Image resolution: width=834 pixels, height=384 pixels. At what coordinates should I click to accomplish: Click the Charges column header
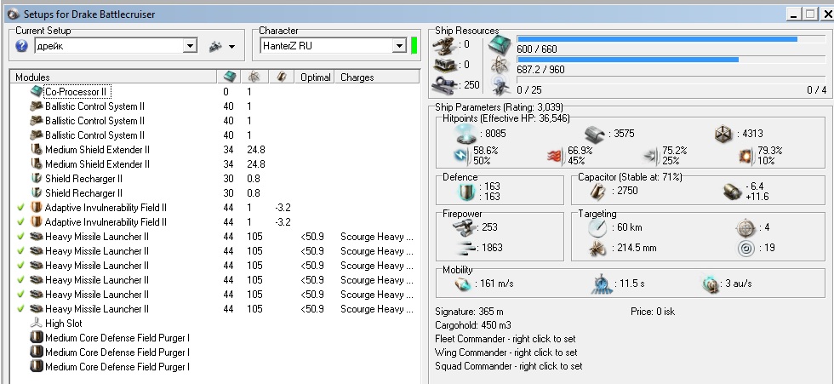(376, 77)
